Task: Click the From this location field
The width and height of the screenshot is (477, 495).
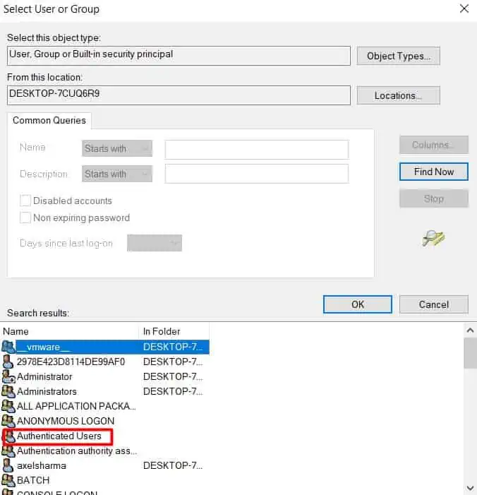Action: pyautogui.click(x=179, y=95)
